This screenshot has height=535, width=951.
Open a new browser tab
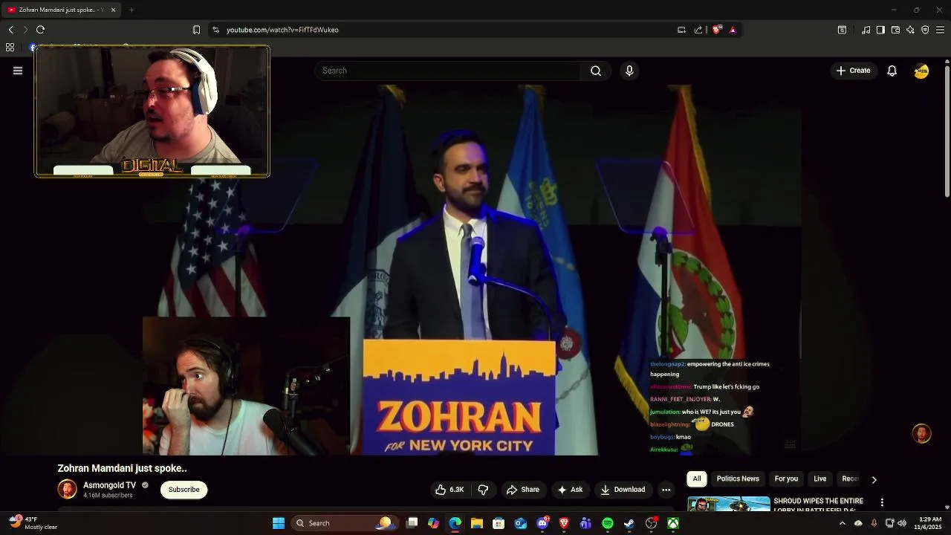click(132, 10)
